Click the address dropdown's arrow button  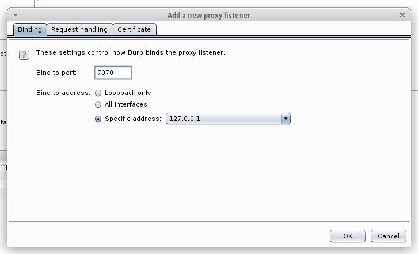285,119
